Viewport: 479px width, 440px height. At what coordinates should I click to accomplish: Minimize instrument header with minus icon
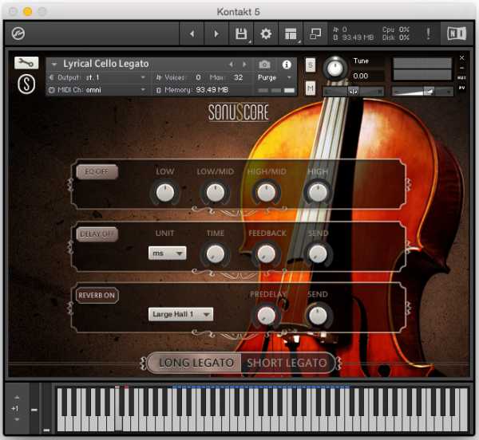(462, 68)
